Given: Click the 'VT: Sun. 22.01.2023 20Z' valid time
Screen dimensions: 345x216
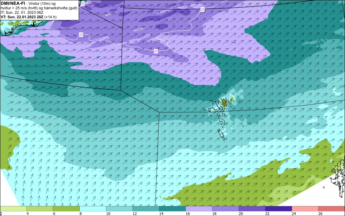Looking at the screenshot, I should (x=22, y=17).
